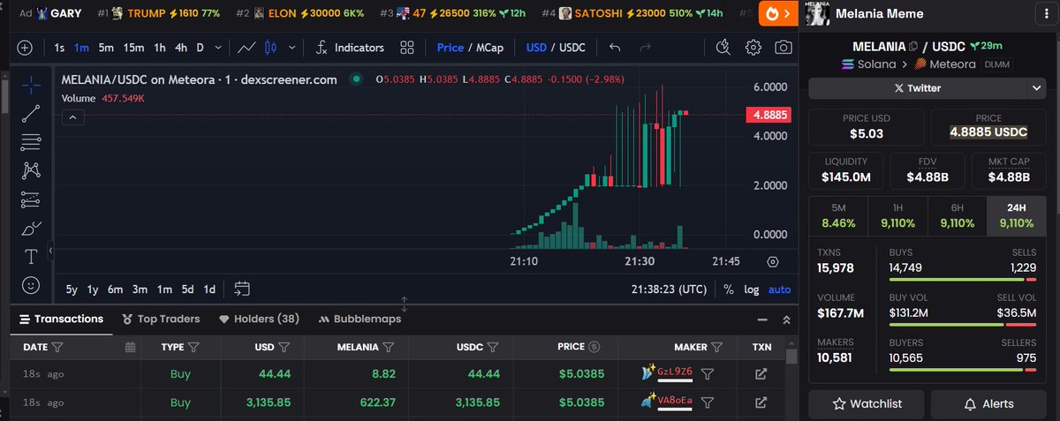This screenshot has height=421, width=1060.
Task: Maximize the transactions panel with double chevron
Action: click(786, 320)
